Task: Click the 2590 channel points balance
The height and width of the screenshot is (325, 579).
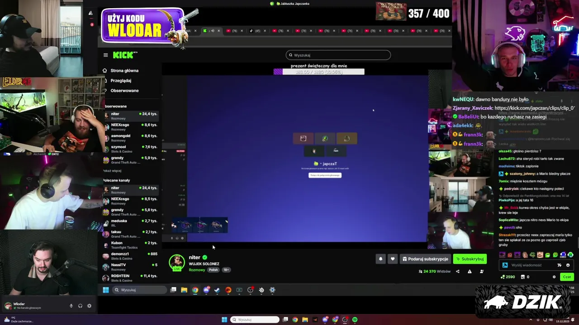Action: click(x=508, y=277)
